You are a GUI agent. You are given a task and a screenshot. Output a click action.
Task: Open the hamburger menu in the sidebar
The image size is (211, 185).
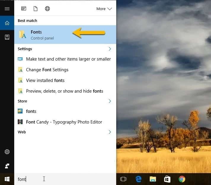pyautogui.click(x=7, y=9)
